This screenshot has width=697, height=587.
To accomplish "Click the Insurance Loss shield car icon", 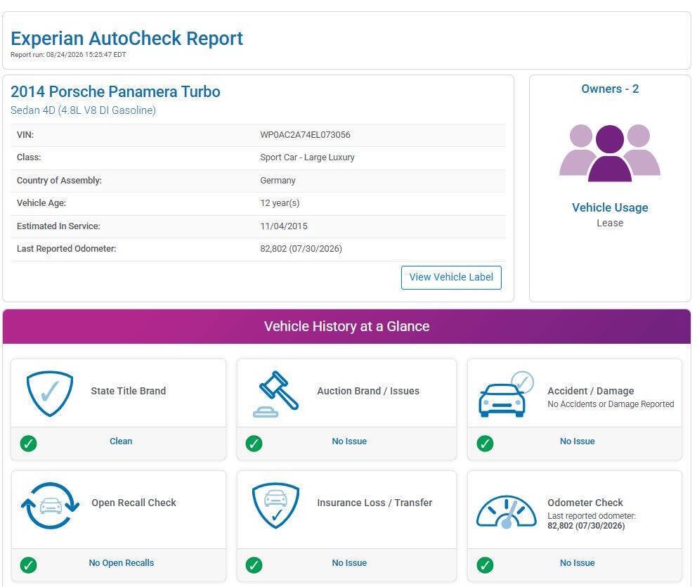I will (275, 505).
